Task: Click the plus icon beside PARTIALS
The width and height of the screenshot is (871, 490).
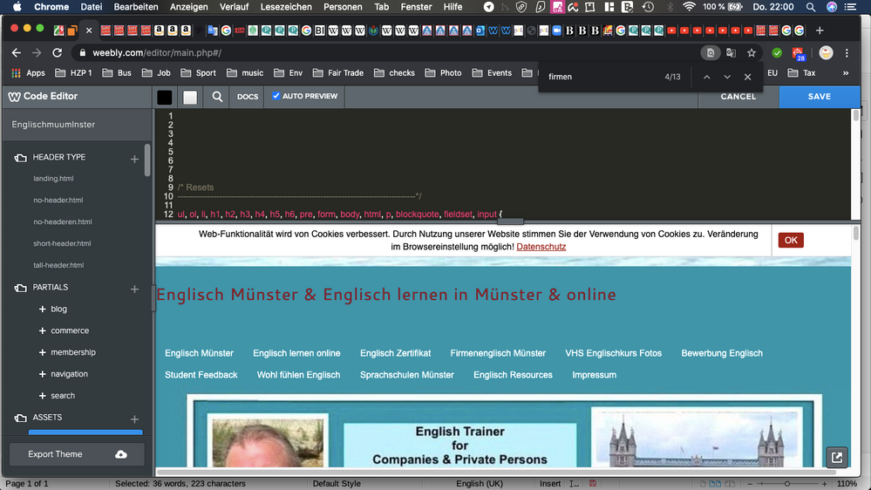Action: point(134,289)
